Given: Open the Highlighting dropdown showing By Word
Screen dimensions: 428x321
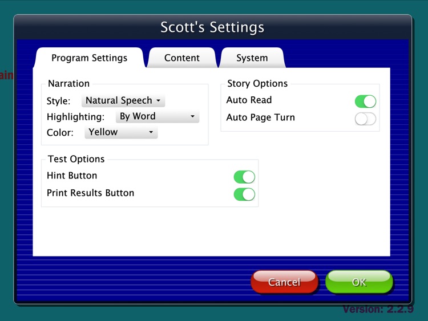Looking at the screenshot, I should pyautogui.click(x=158, y=116).
